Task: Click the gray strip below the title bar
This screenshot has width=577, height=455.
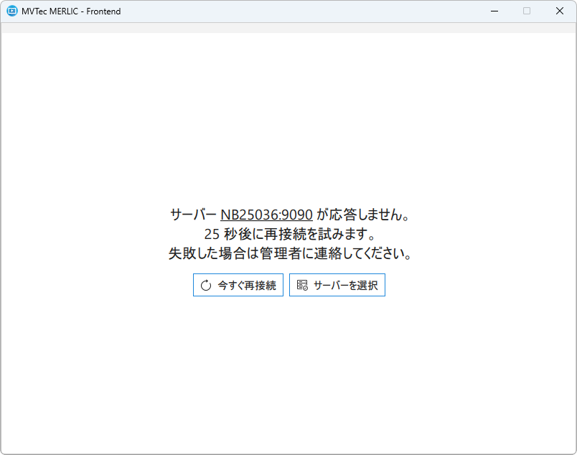Action: pyautogui.click(x=287, y=28)
